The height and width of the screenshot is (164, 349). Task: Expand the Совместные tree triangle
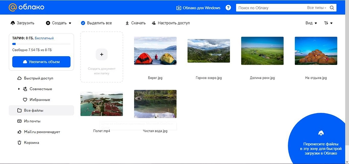pyautogui.click(x=19, y=89)
